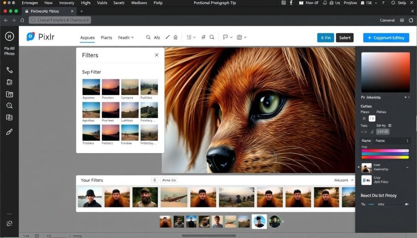Expand the Wecsont dropdown

(x=344, y=180)
